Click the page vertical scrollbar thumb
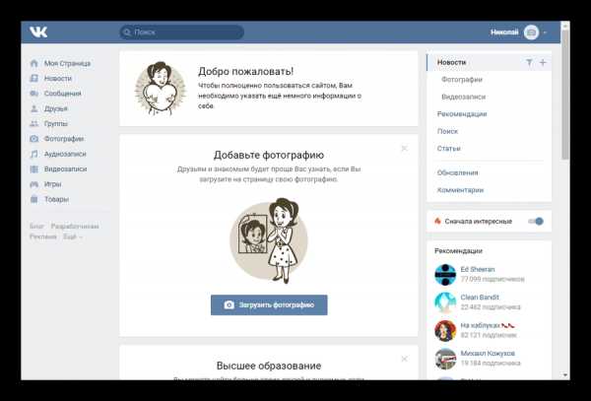 click(x=564, y=95)
